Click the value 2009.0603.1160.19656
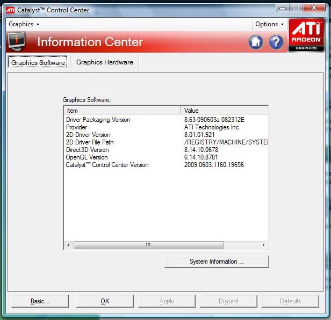 (214, 165)
